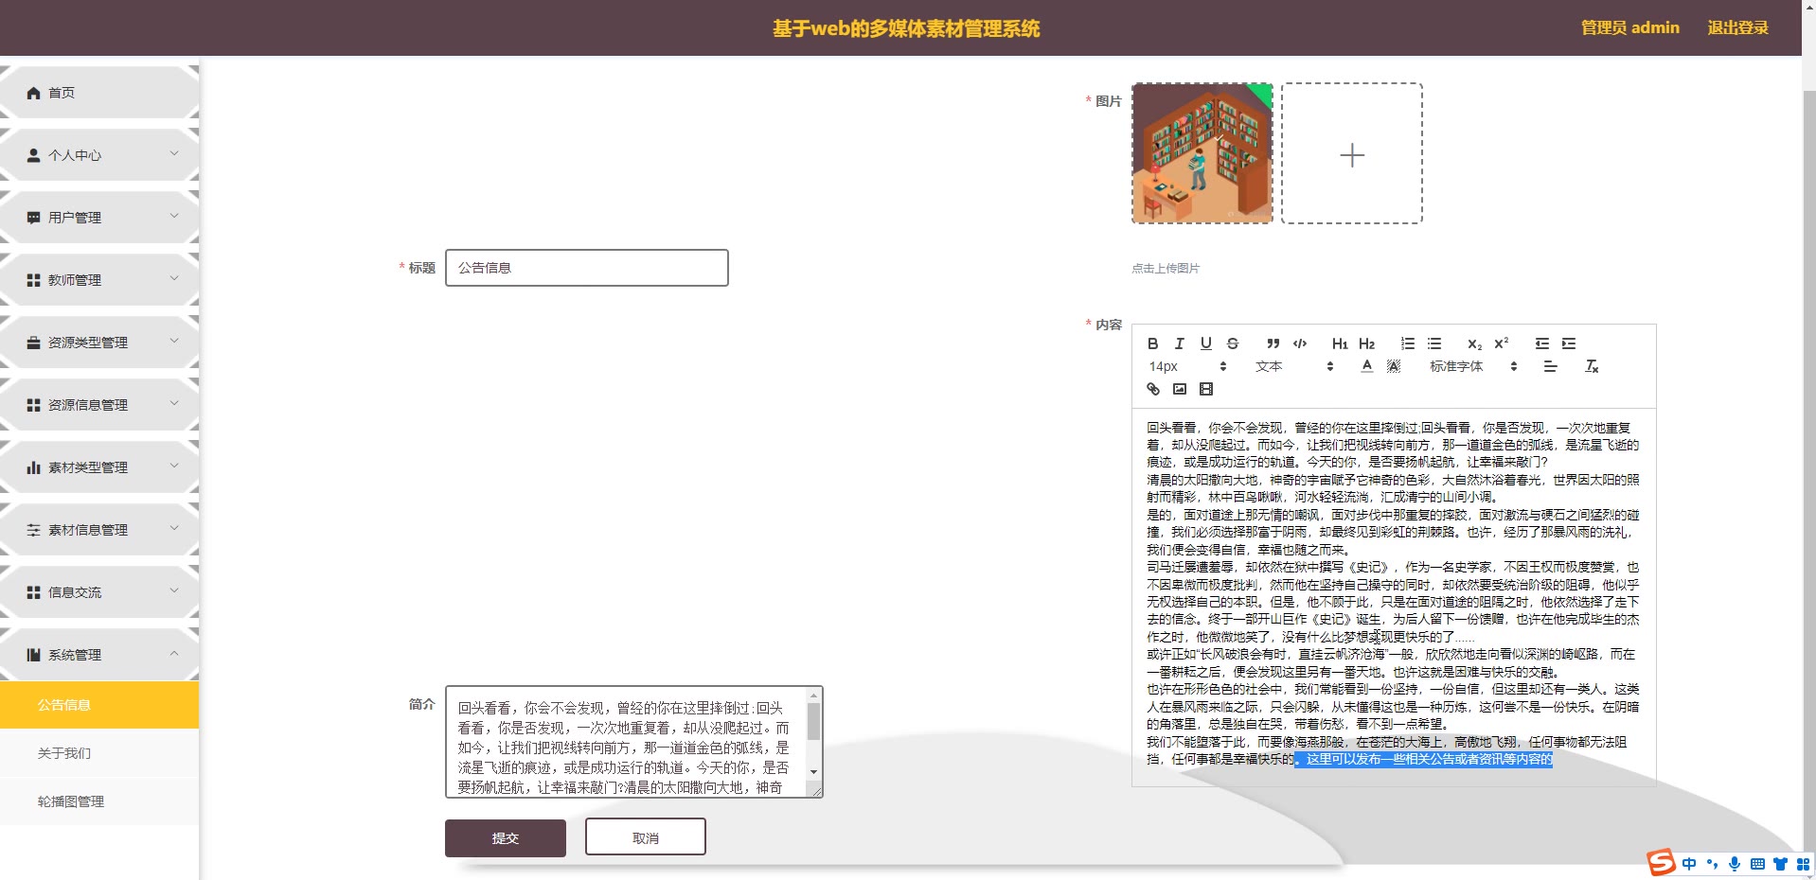Open the 素材类型管理 menu
This screenshot has width=1816, height=880.
pos(99,467)
